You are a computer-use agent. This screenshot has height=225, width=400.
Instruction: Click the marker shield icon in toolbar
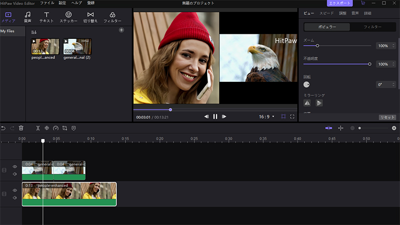pos(73,128)
